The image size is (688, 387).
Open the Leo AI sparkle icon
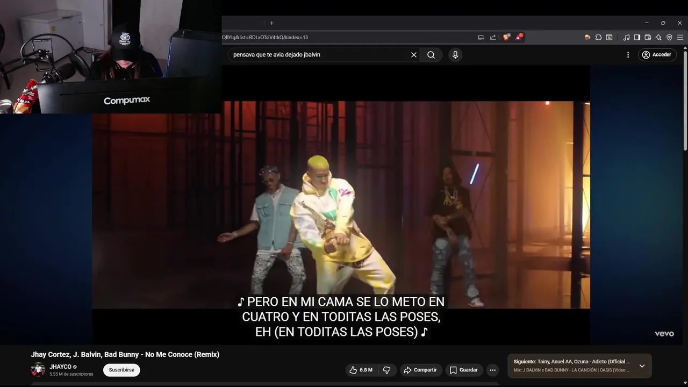658,38
